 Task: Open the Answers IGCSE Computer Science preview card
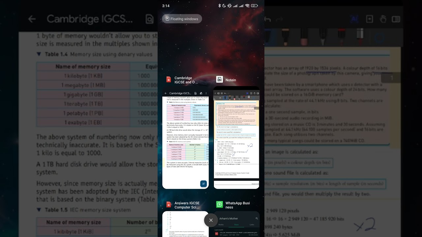pos(186,224)
